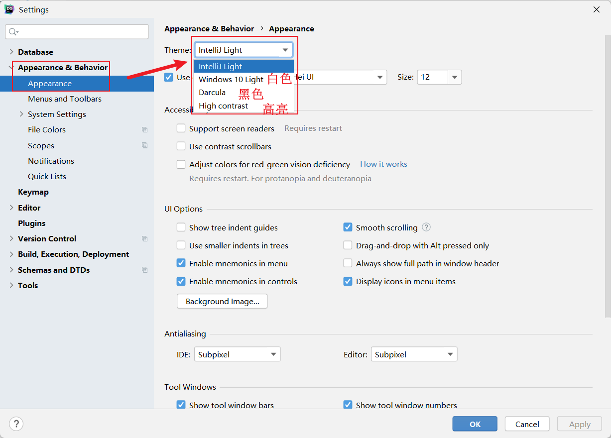Click the copy icon beside Schemas and DTDs
The width and height of the screenshot is (611, 438).
(144, 270)
